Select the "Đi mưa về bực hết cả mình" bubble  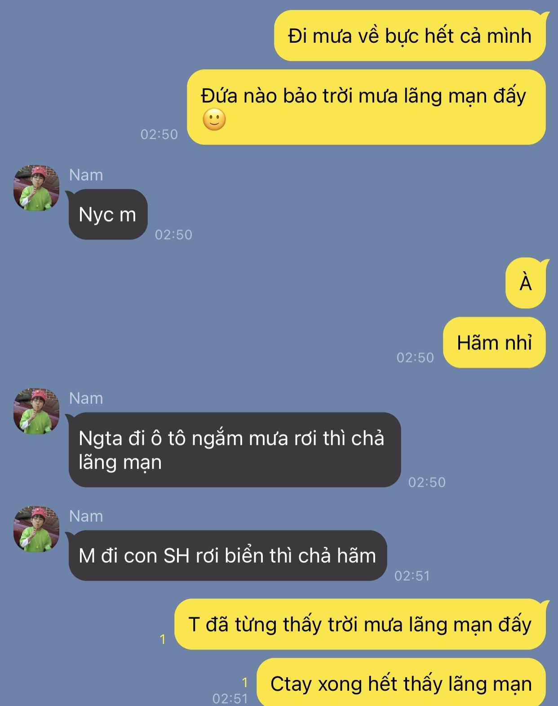[410, 36]
